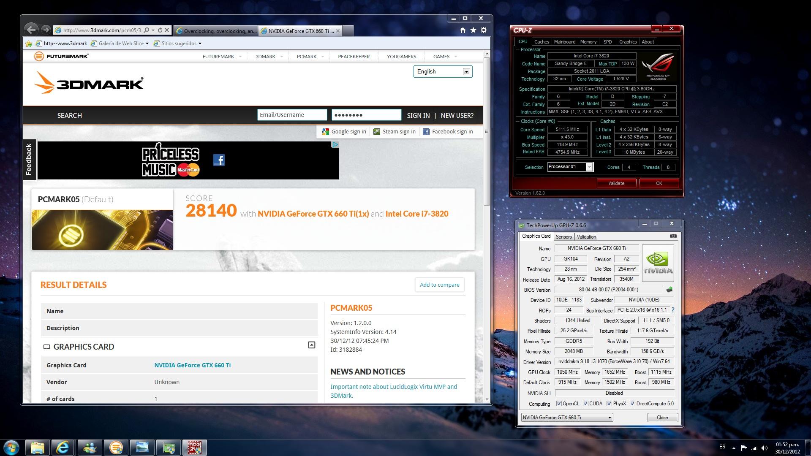
Task: Click the CPU-Z OK button
Action: click(659, 183)
